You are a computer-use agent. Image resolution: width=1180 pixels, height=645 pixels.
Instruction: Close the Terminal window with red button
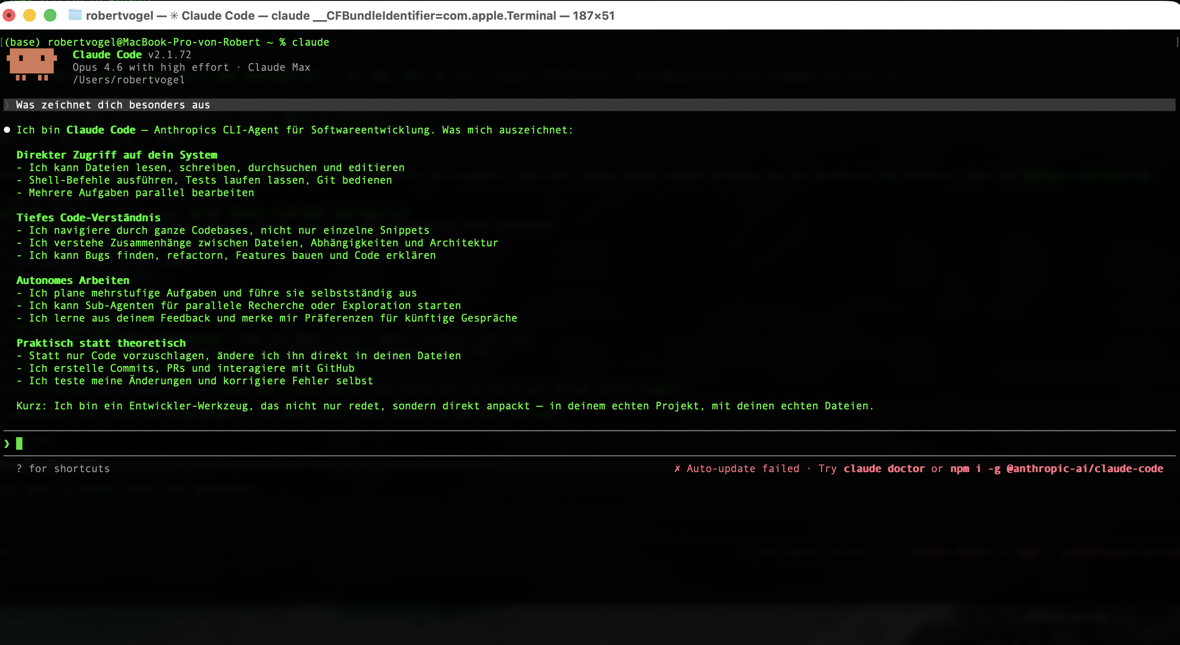[x=9, y=15]
